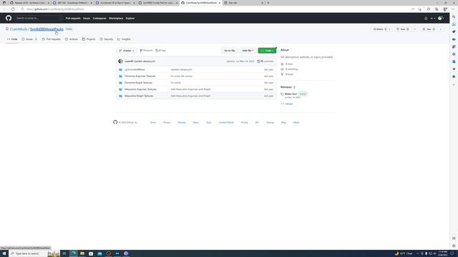Open the master branch selector
458x257 pixels.
pos(127,51)
